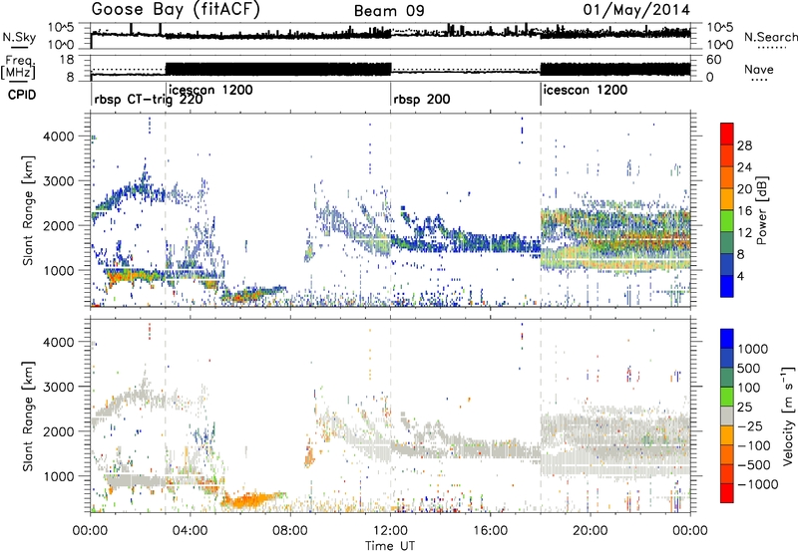Image resolution: width=798 pixels, height=552 pixels.
Task: Click the 'icescan 1200' label beside 'rbsp CT-trig 220'
Action: click(x=210, y=90)
